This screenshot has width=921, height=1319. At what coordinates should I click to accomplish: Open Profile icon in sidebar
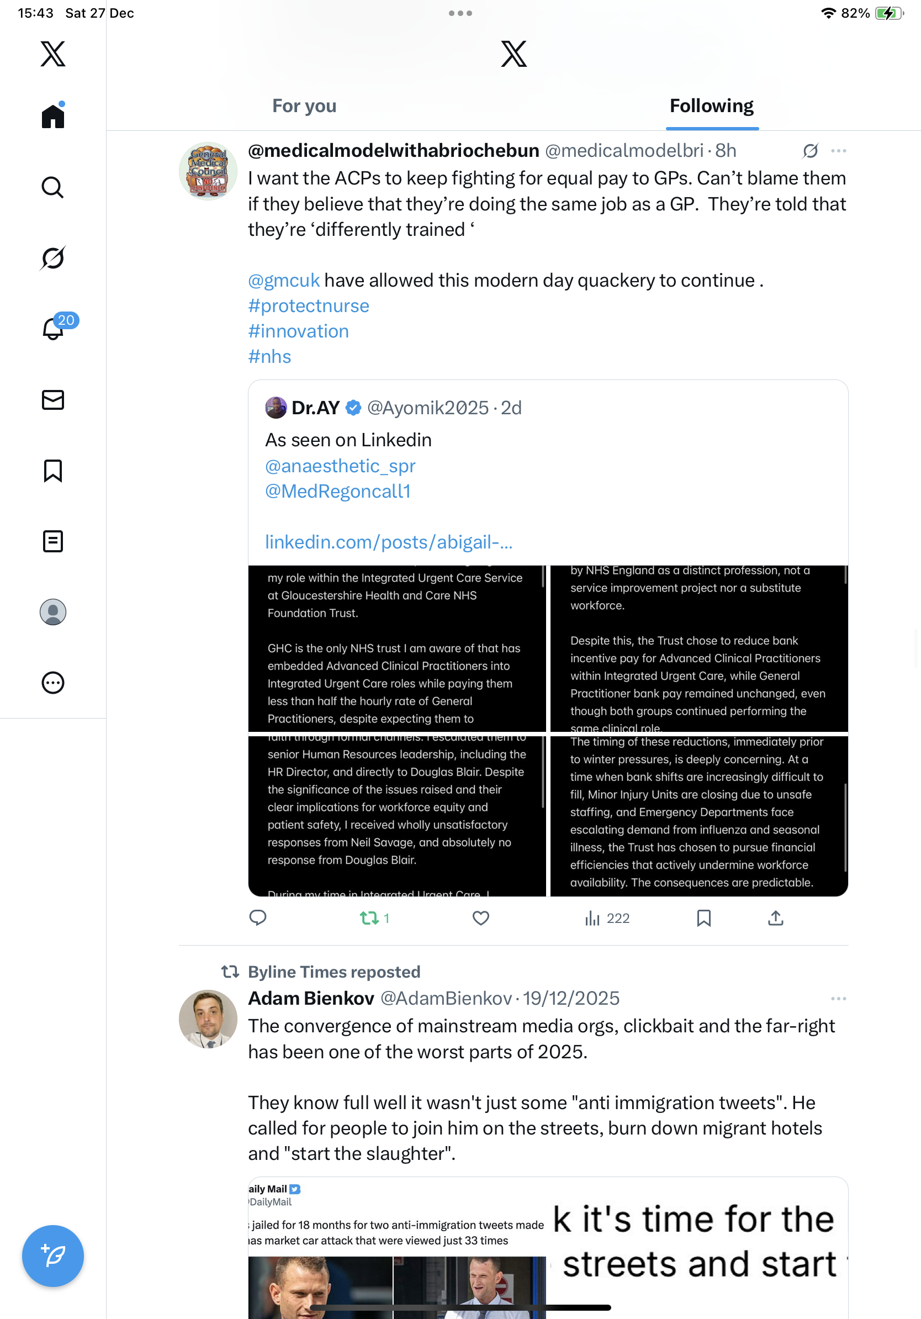53,612
